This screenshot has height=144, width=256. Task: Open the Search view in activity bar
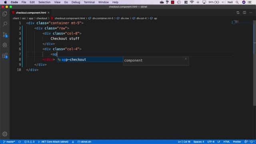pos(5,24)
